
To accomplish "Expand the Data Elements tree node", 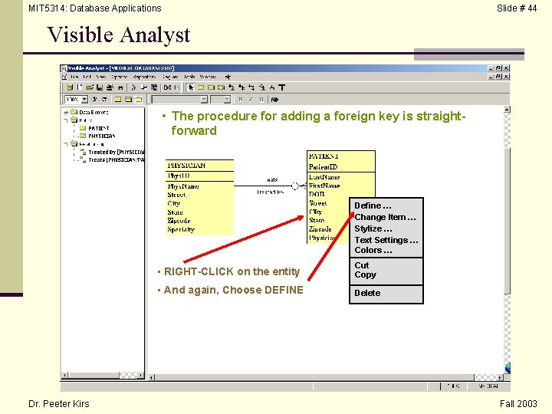I will pyautogui.click(x=66, y=112).
